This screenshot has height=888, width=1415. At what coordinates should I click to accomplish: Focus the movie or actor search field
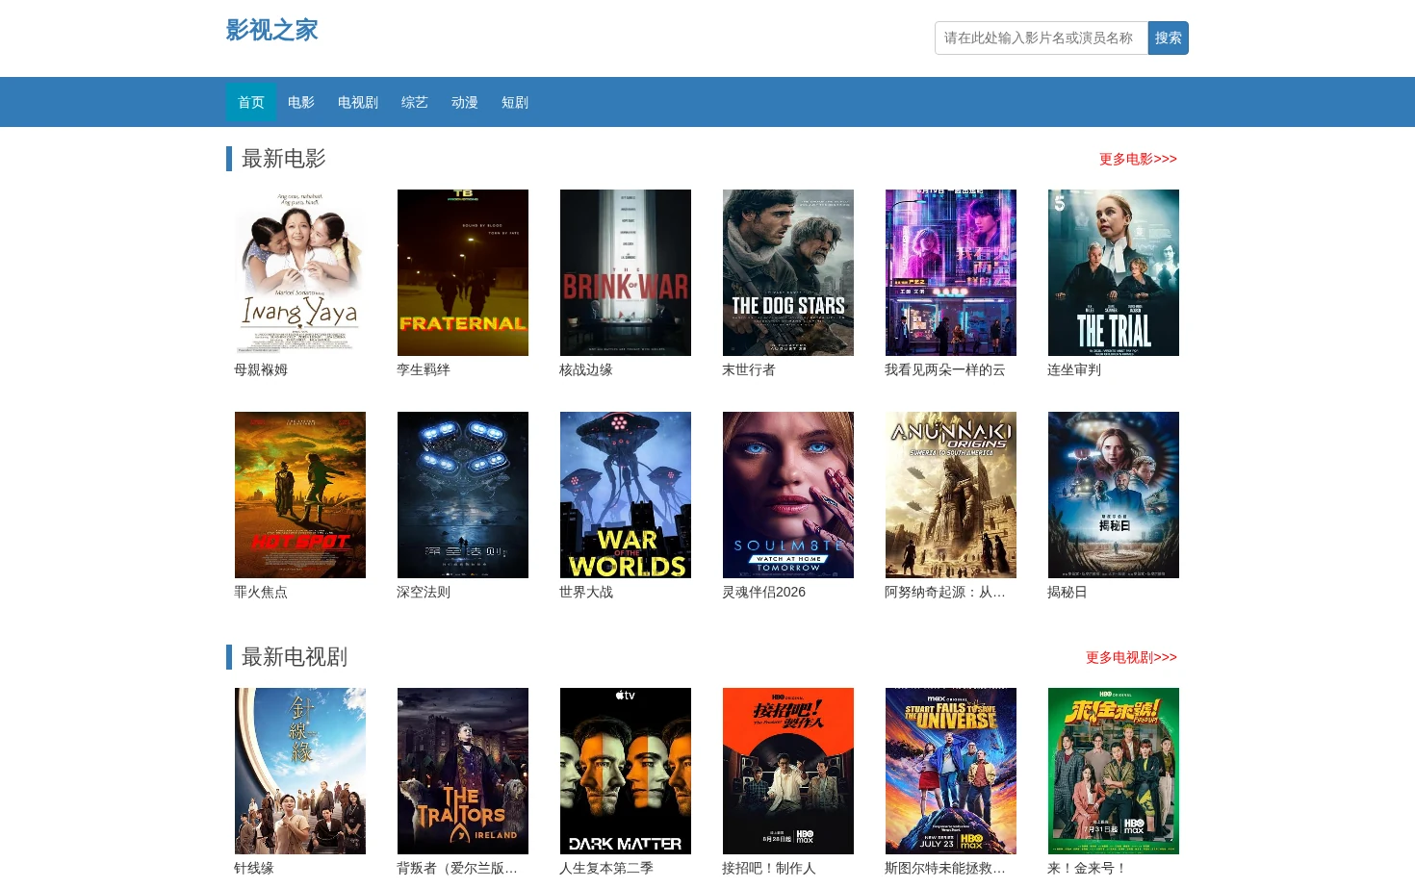[1042, 38]
